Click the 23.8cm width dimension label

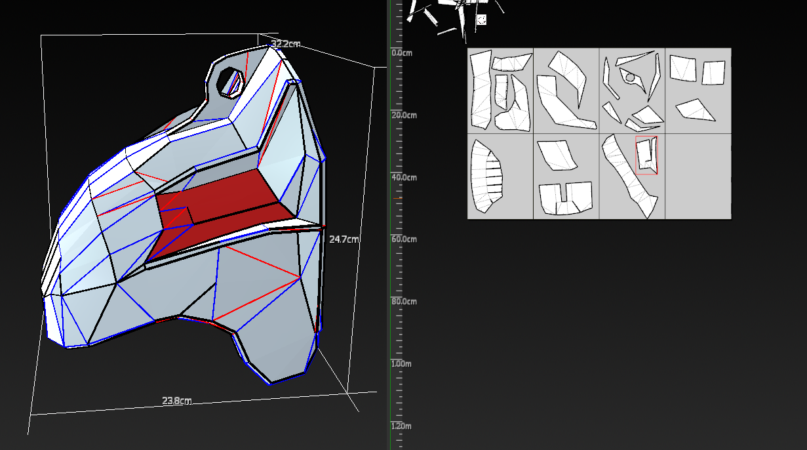(177, 401)
